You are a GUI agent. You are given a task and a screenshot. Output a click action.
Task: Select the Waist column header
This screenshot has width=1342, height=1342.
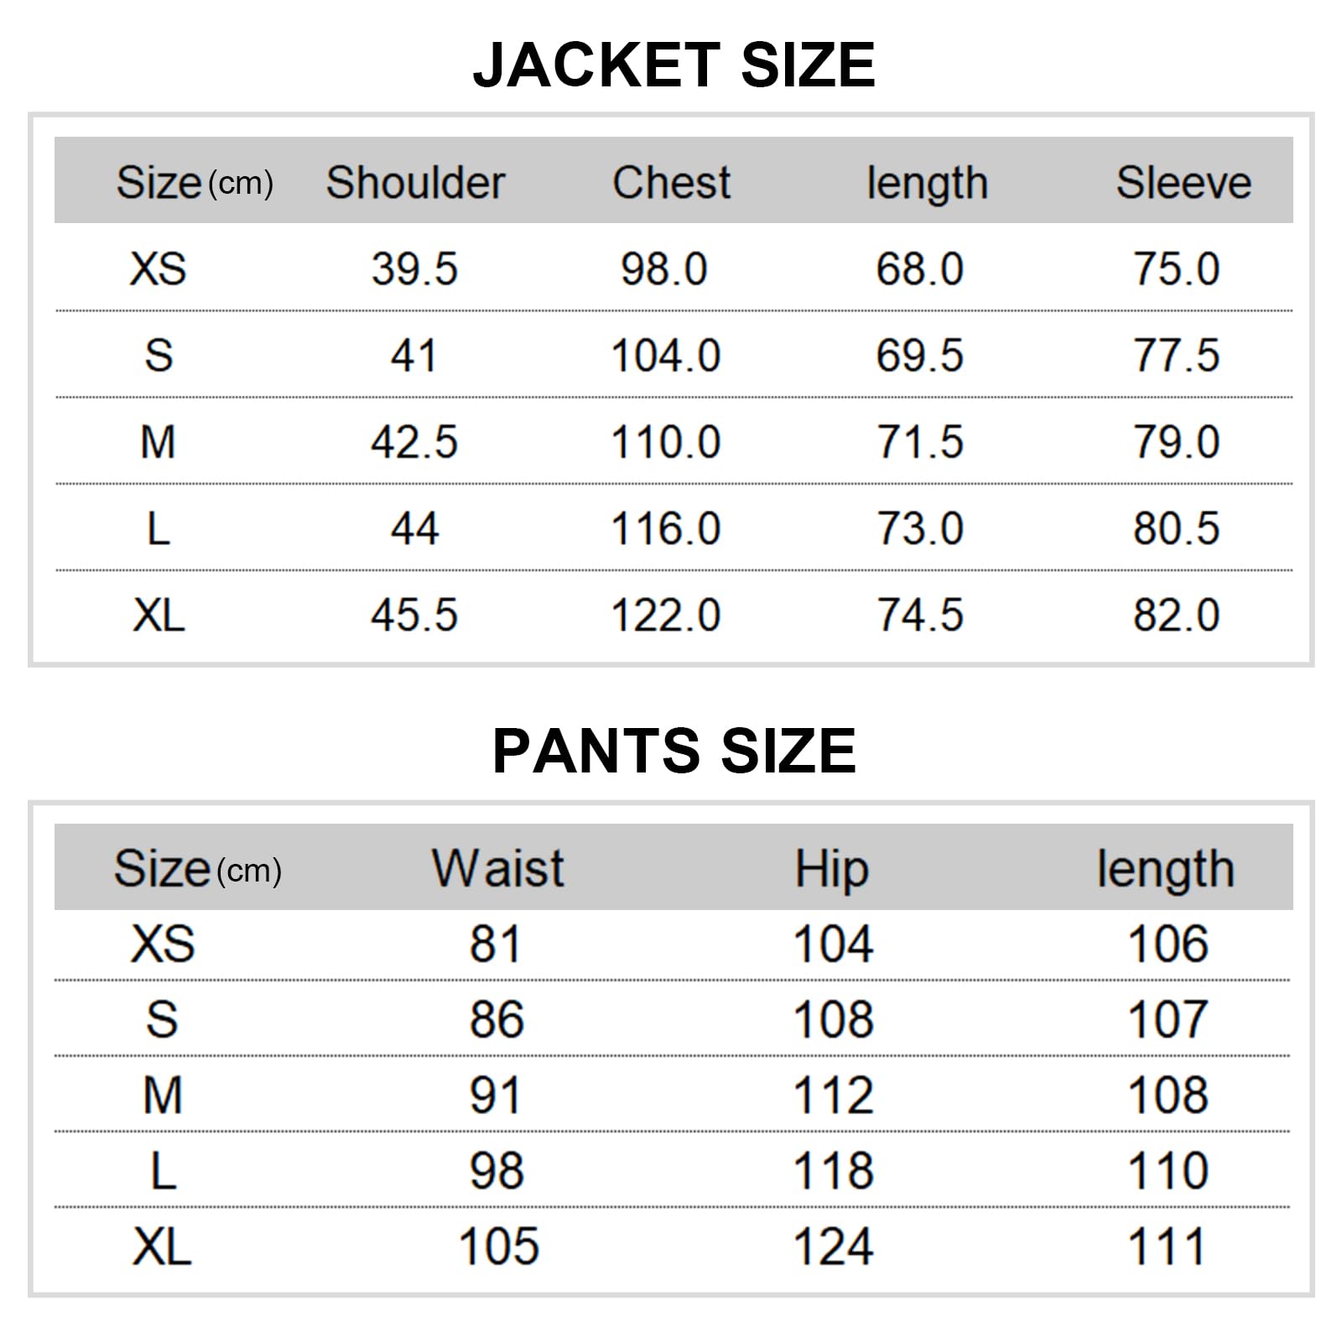click(x=498, y=868)
